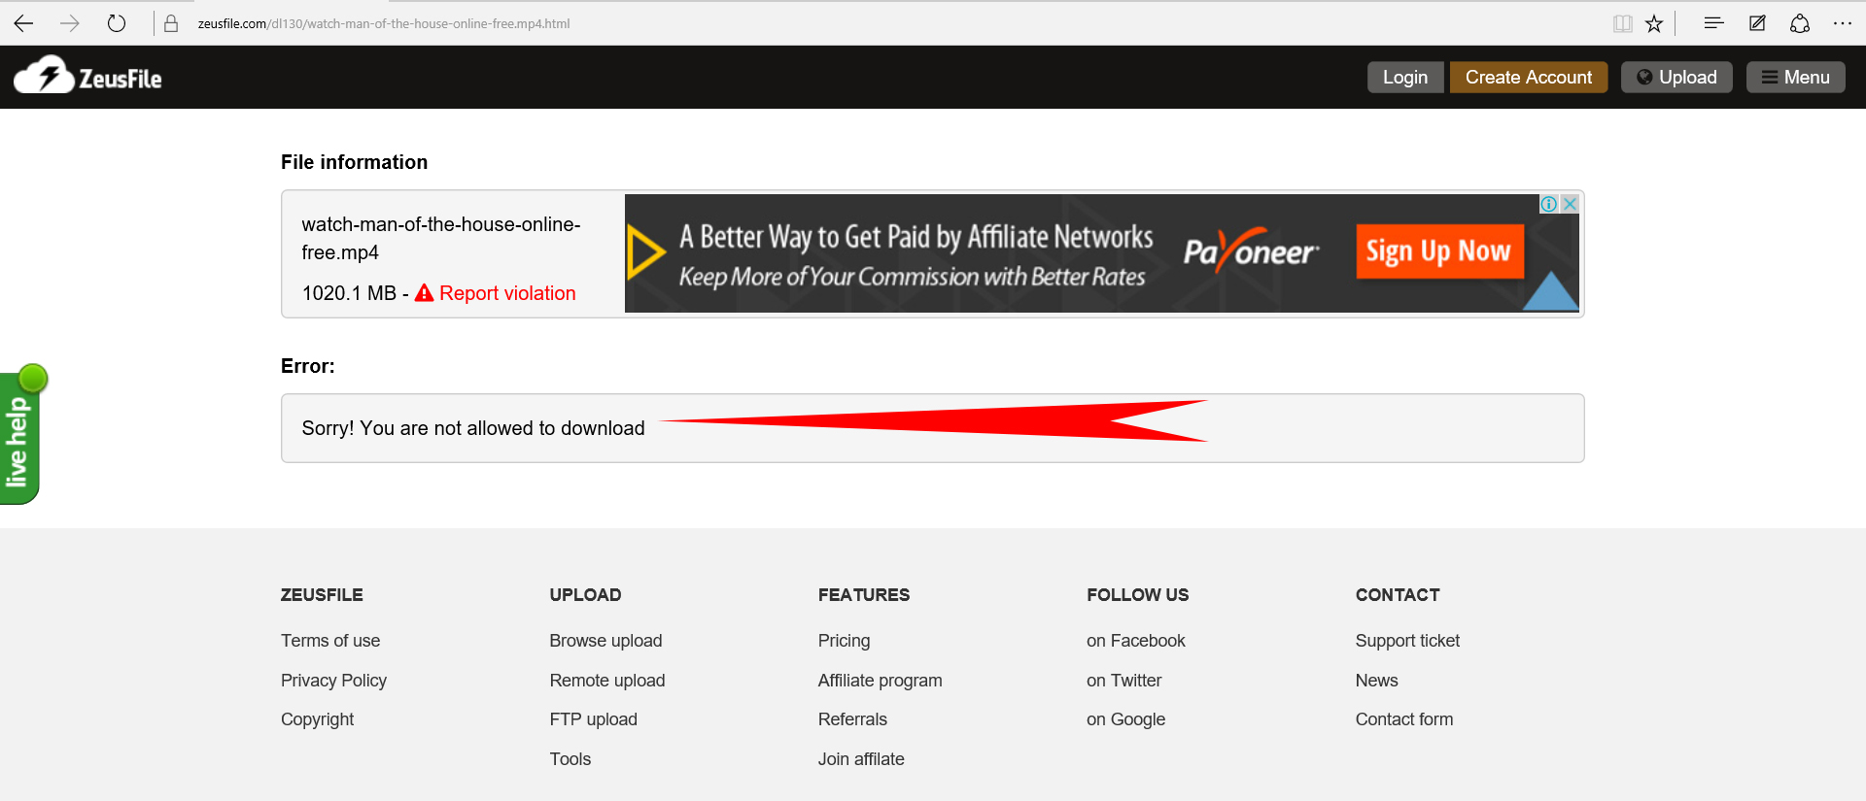Screen dimensions: 1866x801
Task: Open the Copyright link
Action: coord(317,719)
